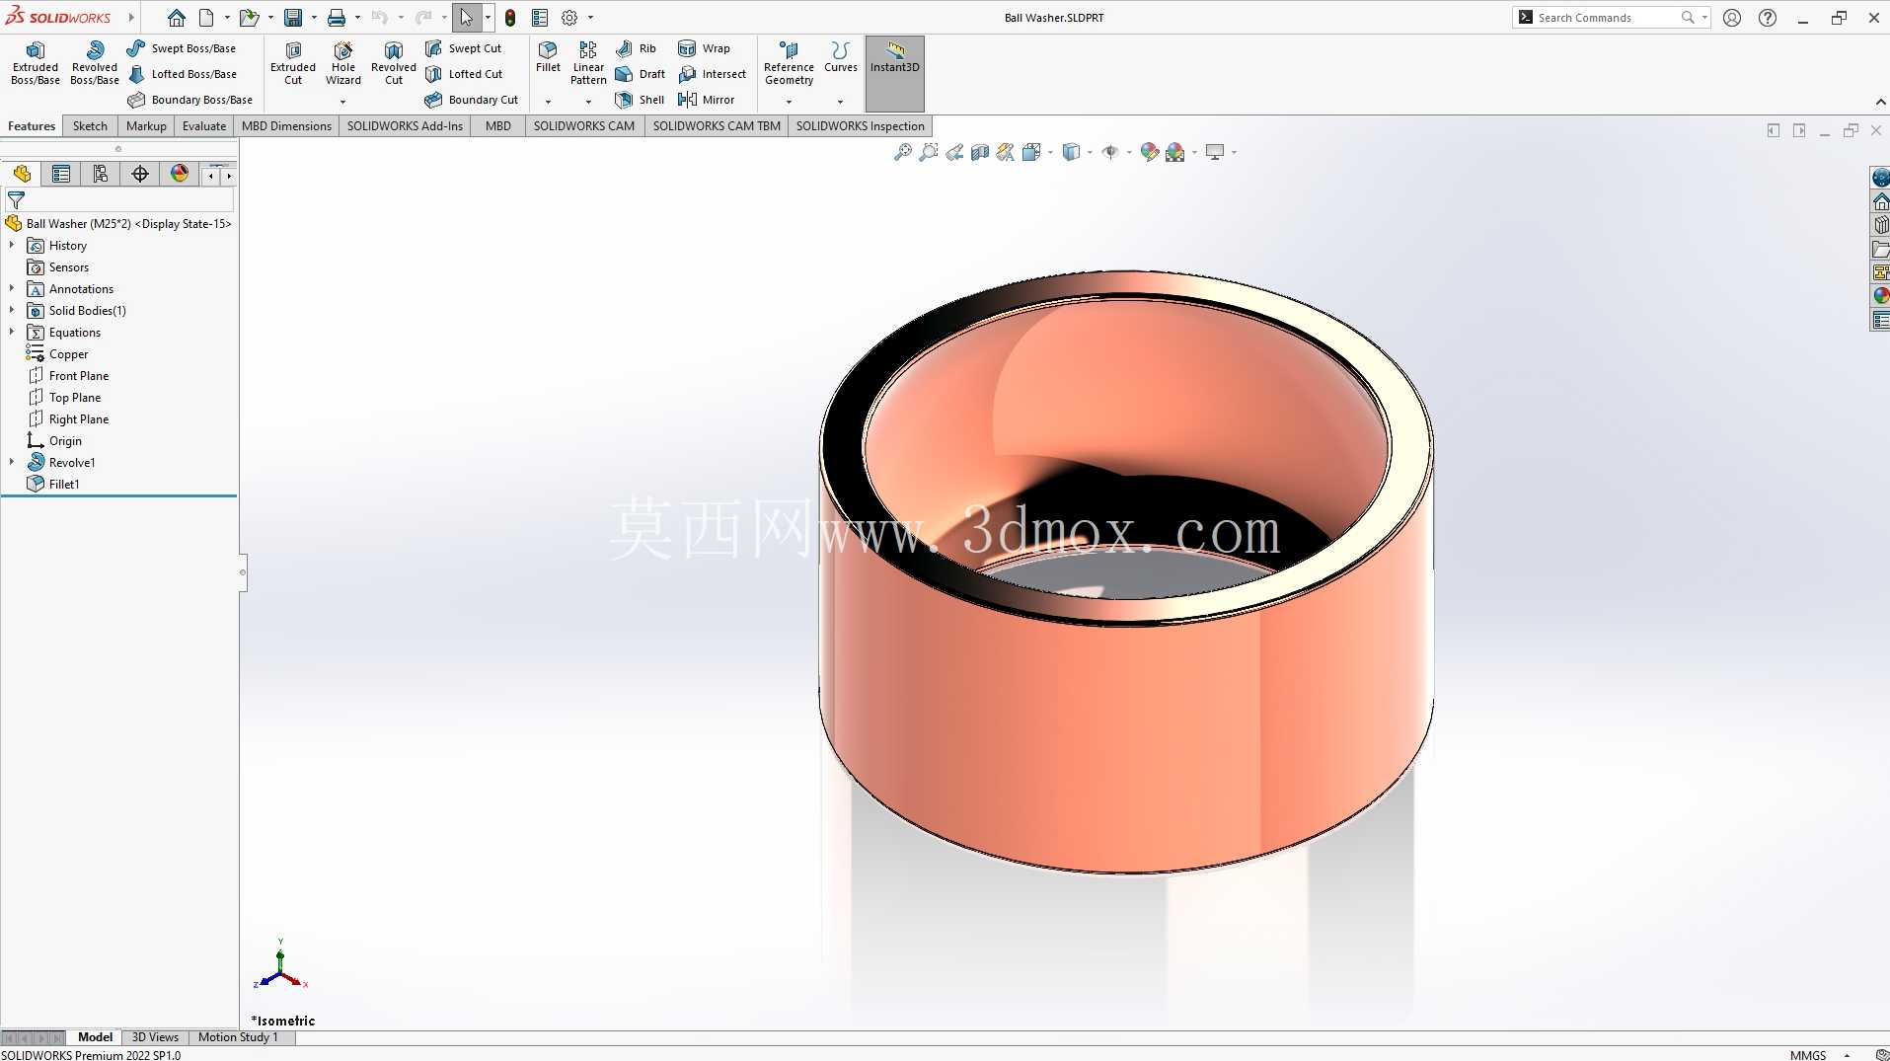Open the SOLIDWORKS CAM tab
Image resolution: width=1890 pixels, height=1061 pixels.
click(x=584, y=126)
